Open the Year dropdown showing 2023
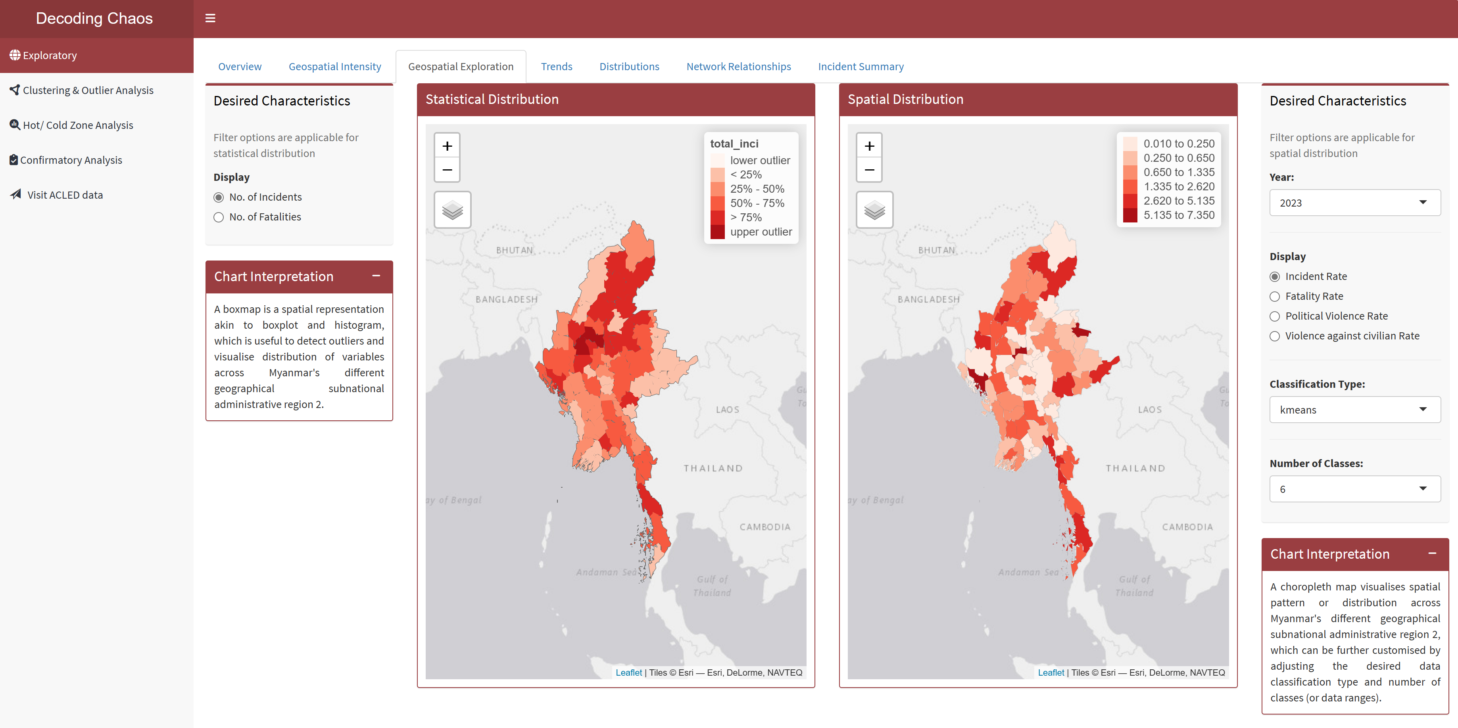The height and width of the screenshot is (728, 1458). [1354, 203]
